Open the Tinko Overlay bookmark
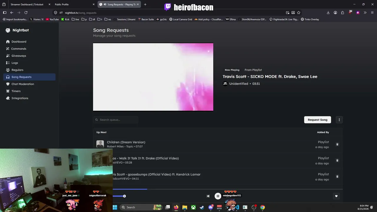 [x=310, y=19]
